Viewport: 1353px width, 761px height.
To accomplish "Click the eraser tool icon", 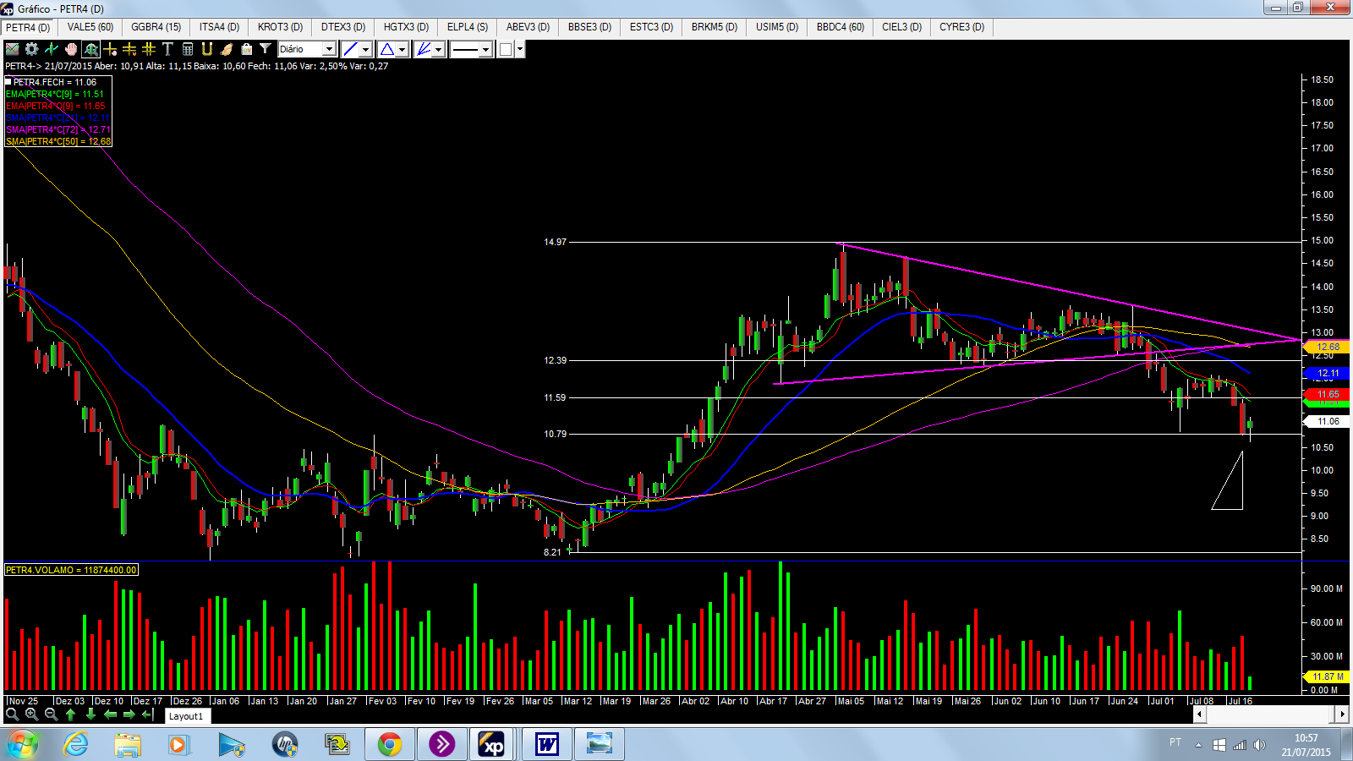I will pyautogui.click(x=227, y=49).
